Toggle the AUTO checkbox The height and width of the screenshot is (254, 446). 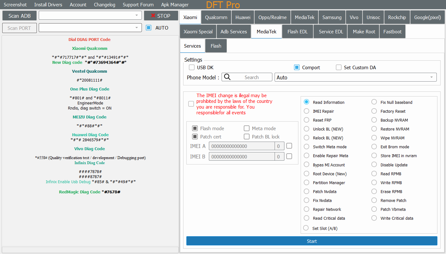tap(149, 28)
